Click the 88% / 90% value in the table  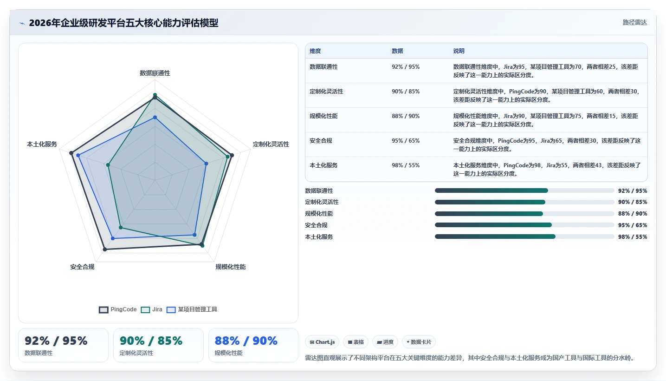[x=406, y=116]
